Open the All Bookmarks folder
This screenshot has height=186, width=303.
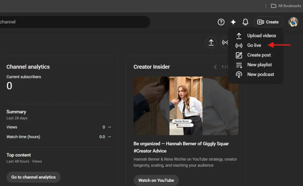[286, 6]
